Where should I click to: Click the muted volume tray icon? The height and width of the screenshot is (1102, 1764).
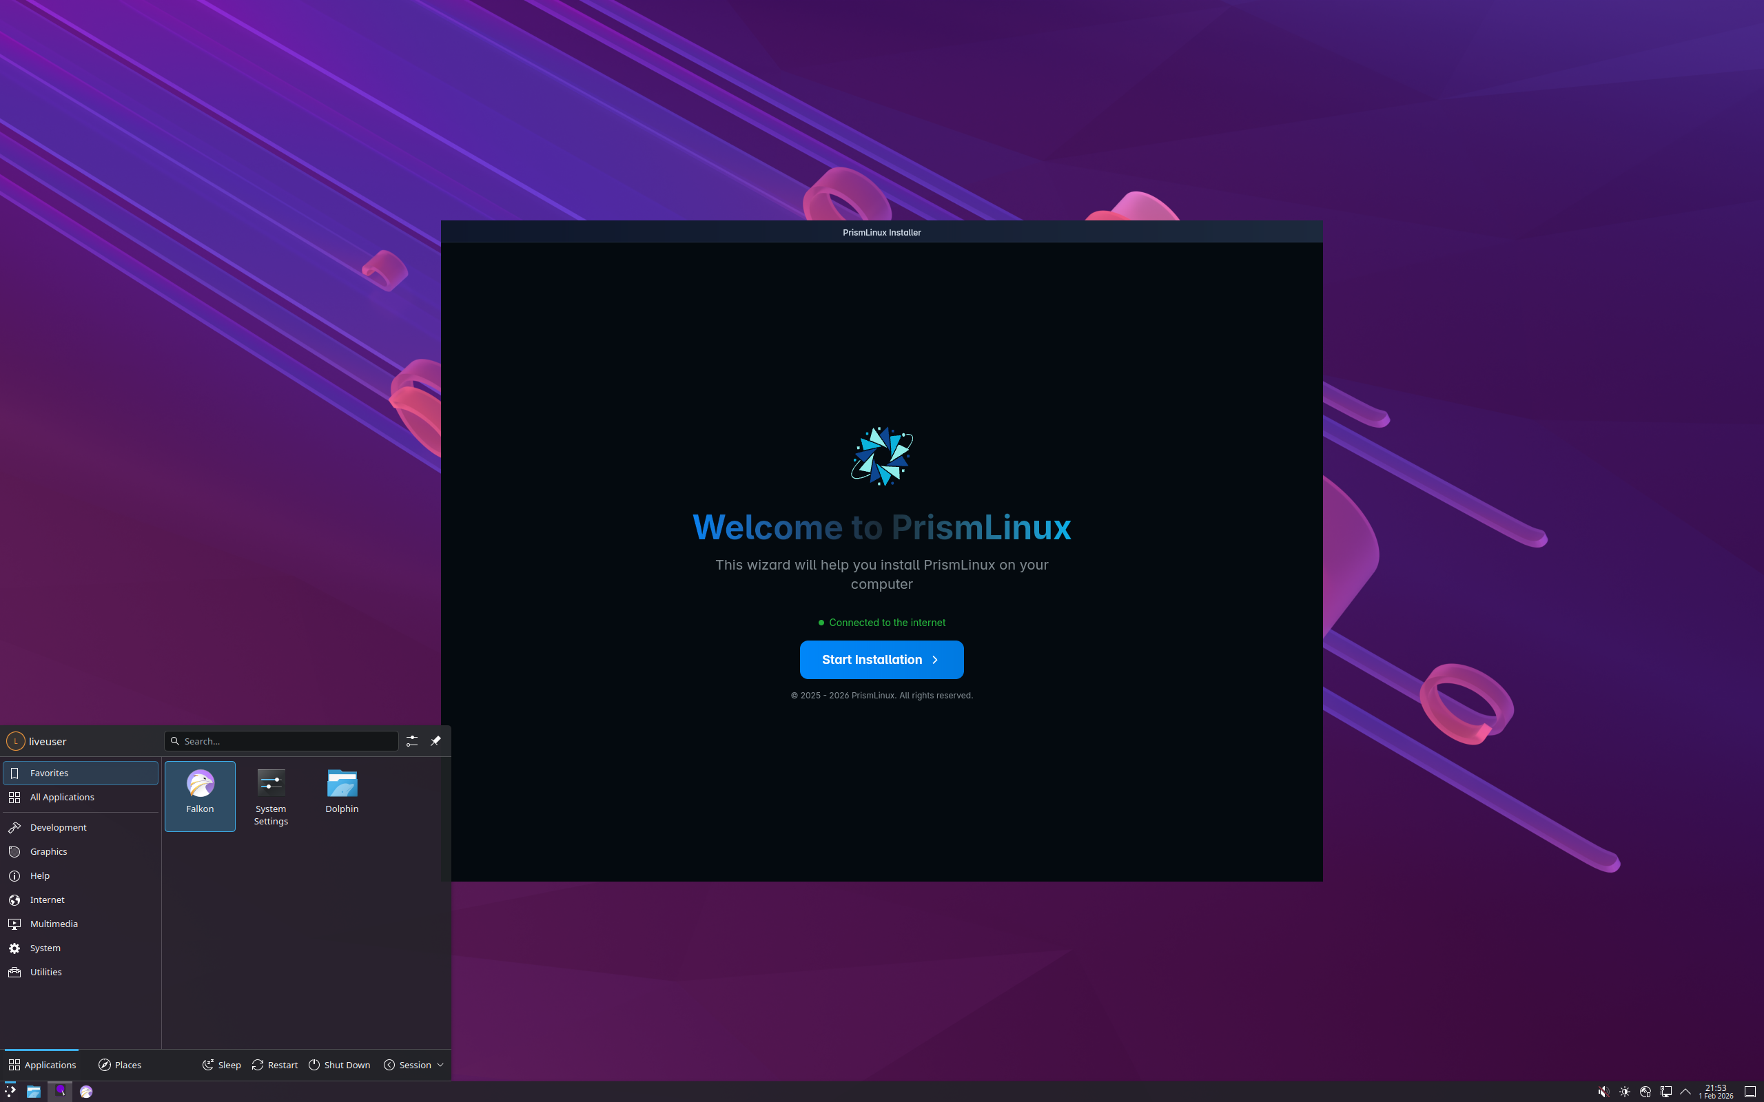pyautogui.click(x=1603, y=1092)
